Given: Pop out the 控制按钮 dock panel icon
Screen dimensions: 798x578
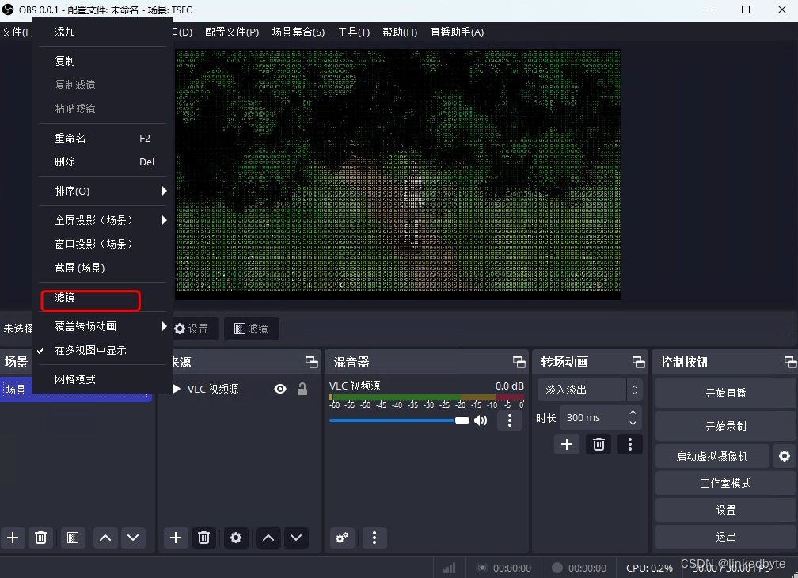Looking at the screenshot, I should tap(790, 362).
